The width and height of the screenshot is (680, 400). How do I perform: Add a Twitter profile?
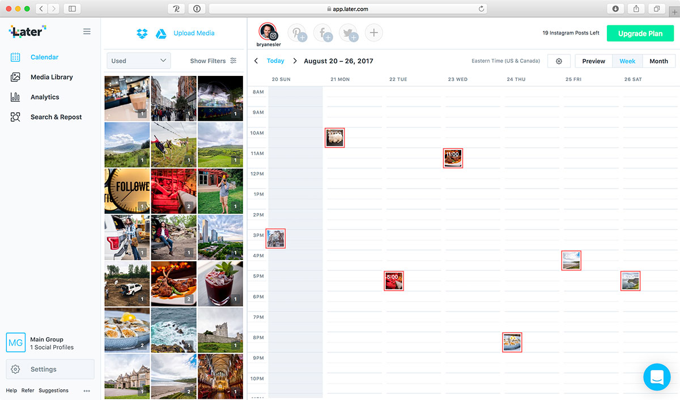[x=348, y=33]
